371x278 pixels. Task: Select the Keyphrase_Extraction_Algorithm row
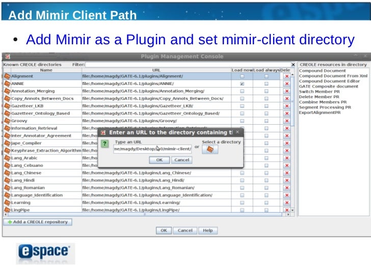(147, 151)
